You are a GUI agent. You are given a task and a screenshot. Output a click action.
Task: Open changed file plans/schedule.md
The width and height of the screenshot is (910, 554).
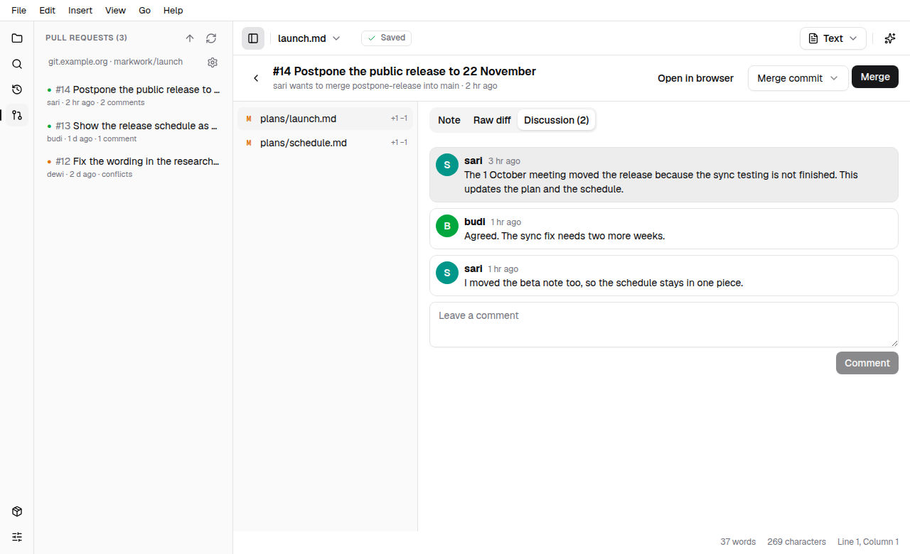(326, 143)
